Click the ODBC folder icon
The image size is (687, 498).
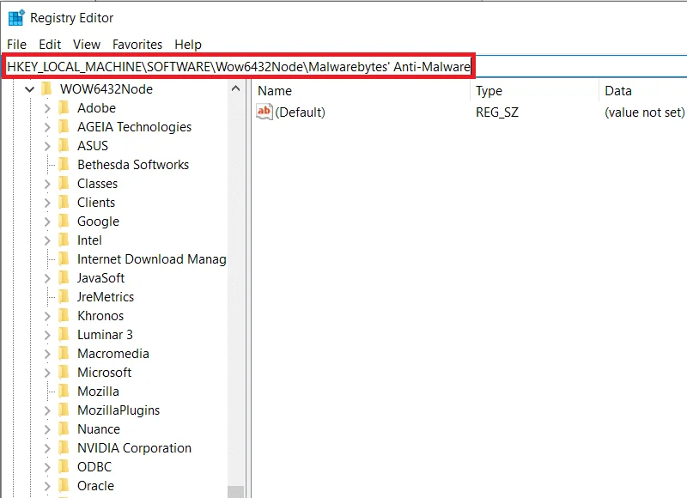[x=64, y=467]
